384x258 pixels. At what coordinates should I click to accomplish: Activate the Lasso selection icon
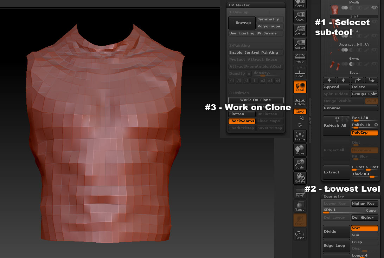[300, 234]
